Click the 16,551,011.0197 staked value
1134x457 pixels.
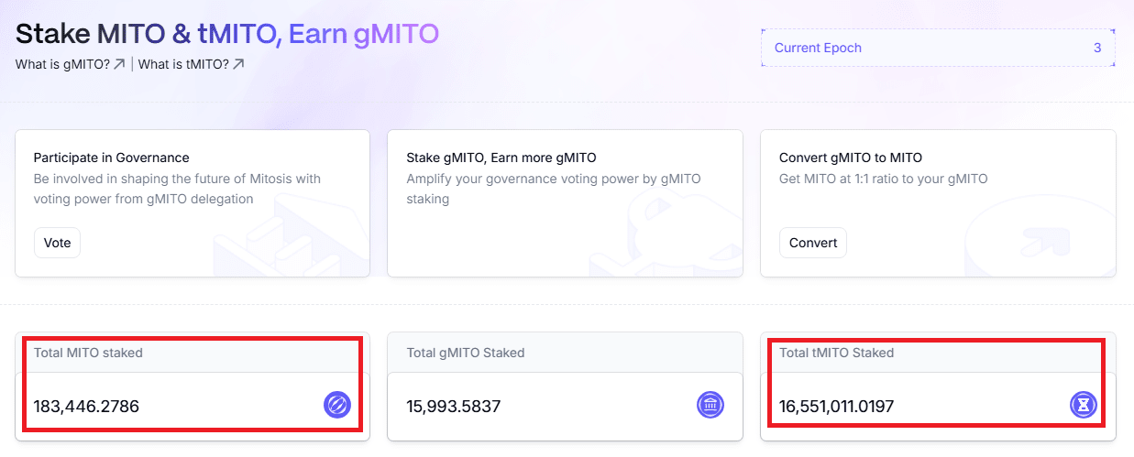[836, 406]
